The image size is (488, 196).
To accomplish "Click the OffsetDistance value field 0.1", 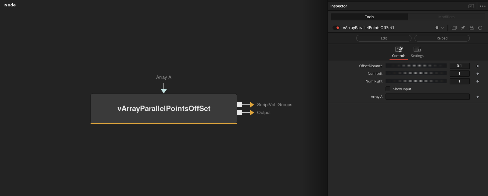I will [x=460, y=66].
